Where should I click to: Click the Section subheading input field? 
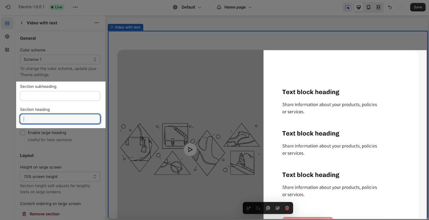[x=60, y=96]
